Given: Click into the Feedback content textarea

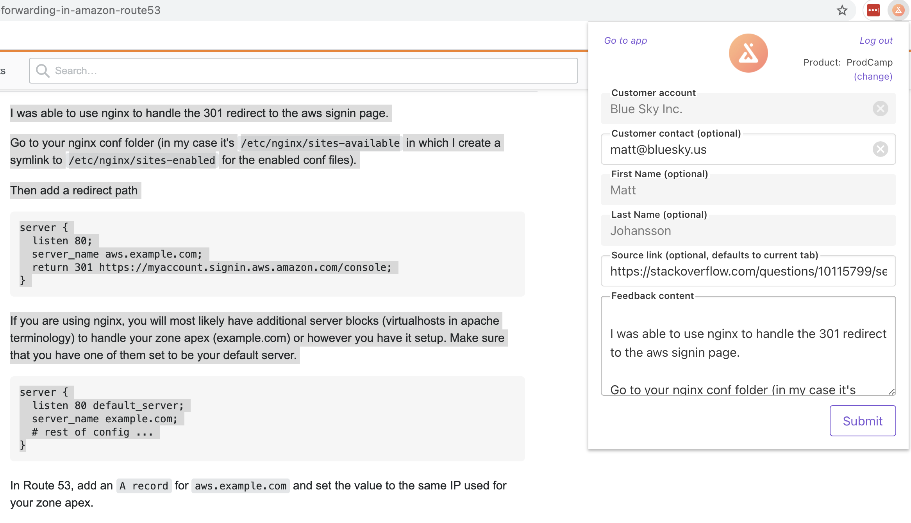Looking at the screenshot, I should pyautogui.click(x=748, y=346).
